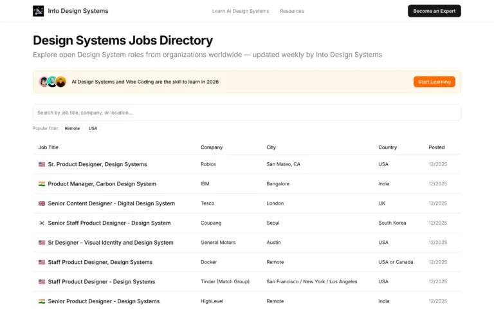Click the UK flag beside Tesco job

[42, 203]
